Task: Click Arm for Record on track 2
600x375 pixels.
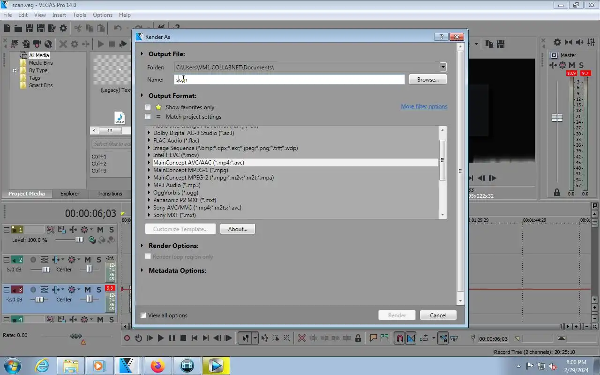Action: [33, 260]
